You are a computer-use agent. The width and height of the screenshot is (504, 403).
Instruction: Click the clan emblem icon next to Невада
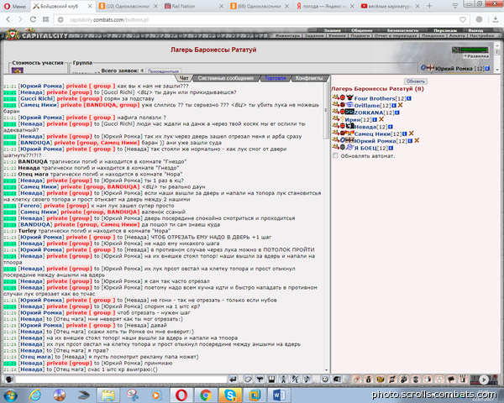point(350,126)
